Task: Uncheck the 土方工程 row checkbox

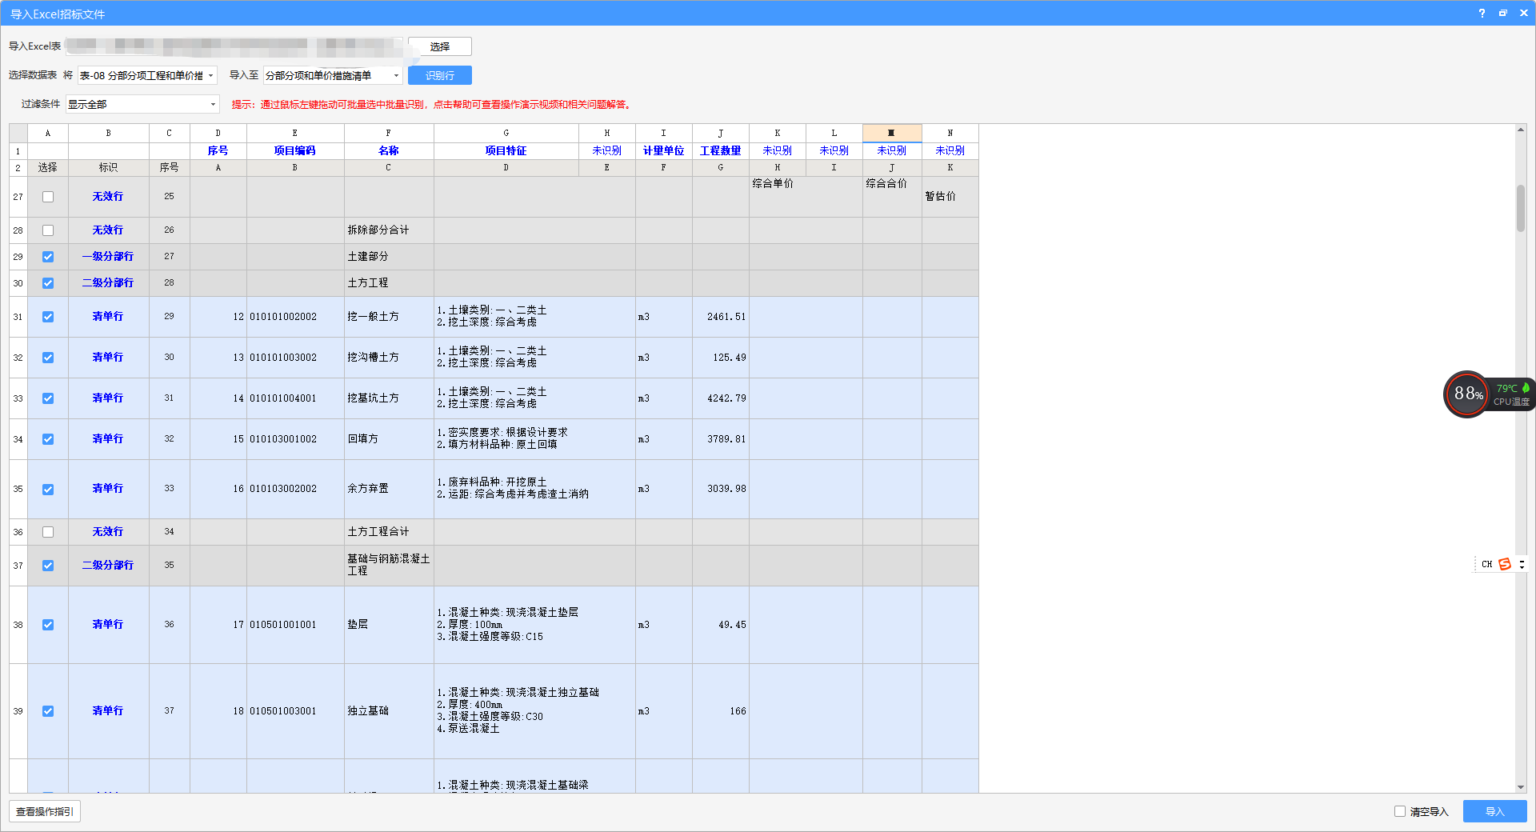Action: [48, 283]
